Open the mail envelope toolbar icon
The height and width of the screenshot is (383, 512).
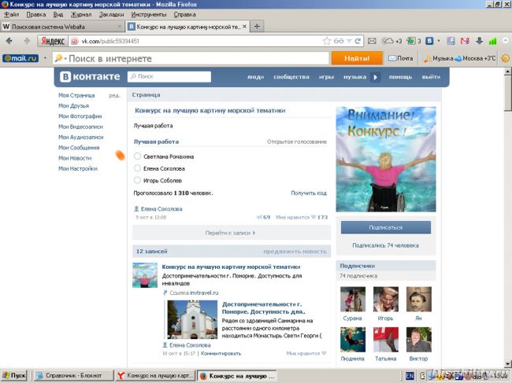[x=372, y=41]
